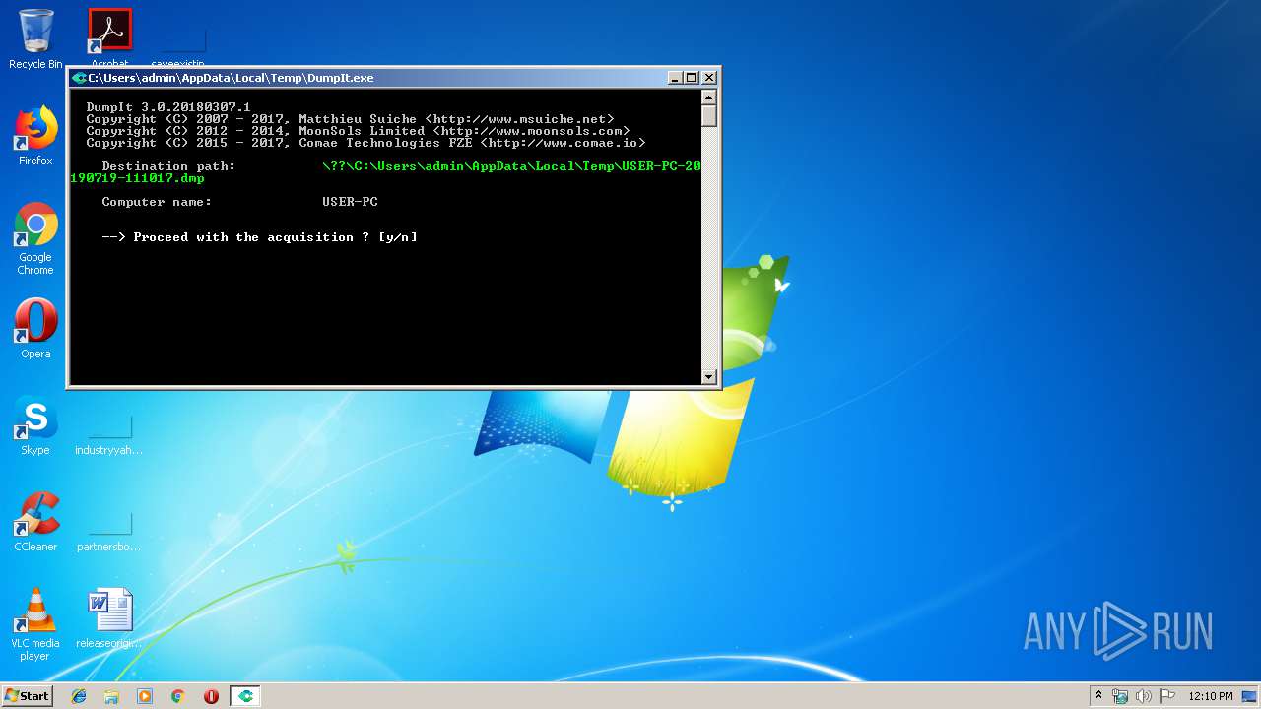Open Opera from the taskbar
The width and height of the screenshot is (1261, 709).
pyautogui.click(x=211, y=696)
